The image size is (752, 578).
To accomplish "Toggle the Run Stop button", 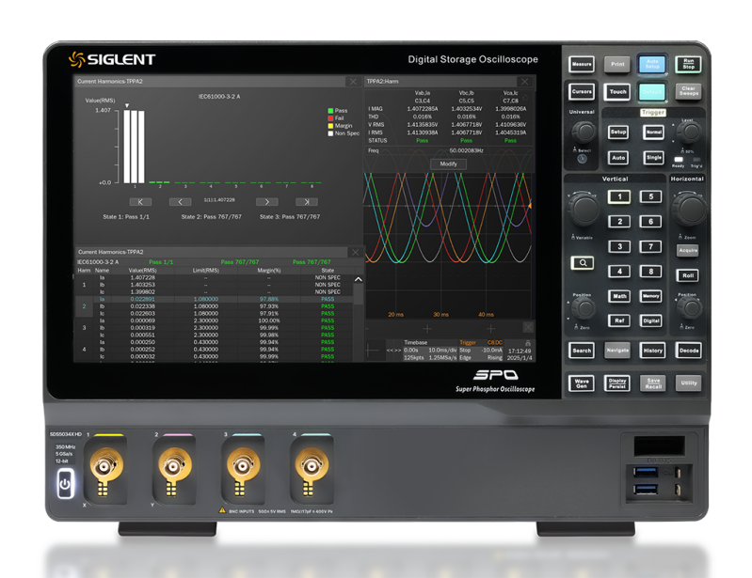I will click(x=689, y=64).
